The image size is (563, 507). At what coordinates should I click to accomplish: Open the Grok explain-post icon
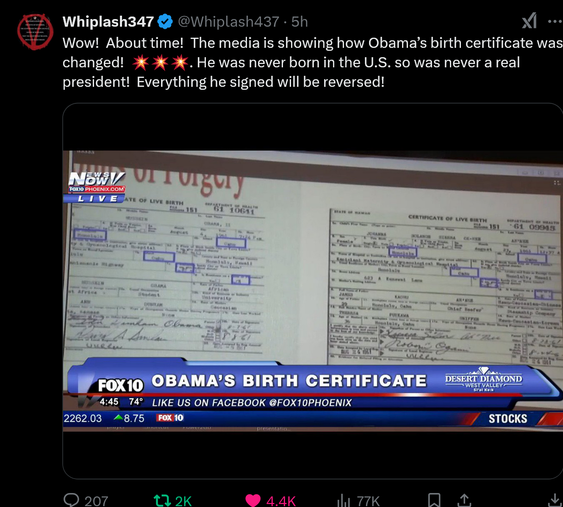pos(529,21)
